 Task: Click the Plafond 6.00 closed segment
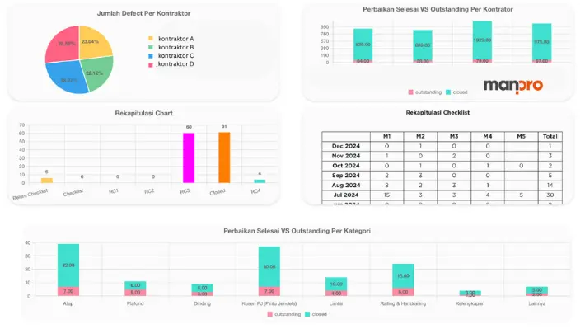[135, 285]
